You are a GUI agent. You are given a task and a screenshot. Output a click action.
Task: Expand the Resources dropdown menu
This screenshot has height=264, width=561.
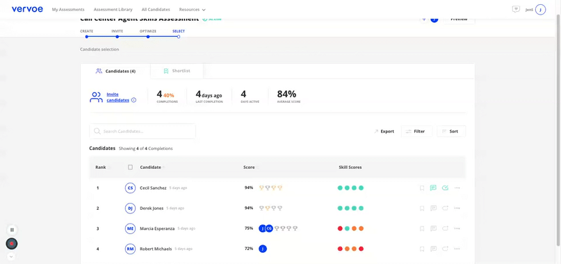coord(193,10)
